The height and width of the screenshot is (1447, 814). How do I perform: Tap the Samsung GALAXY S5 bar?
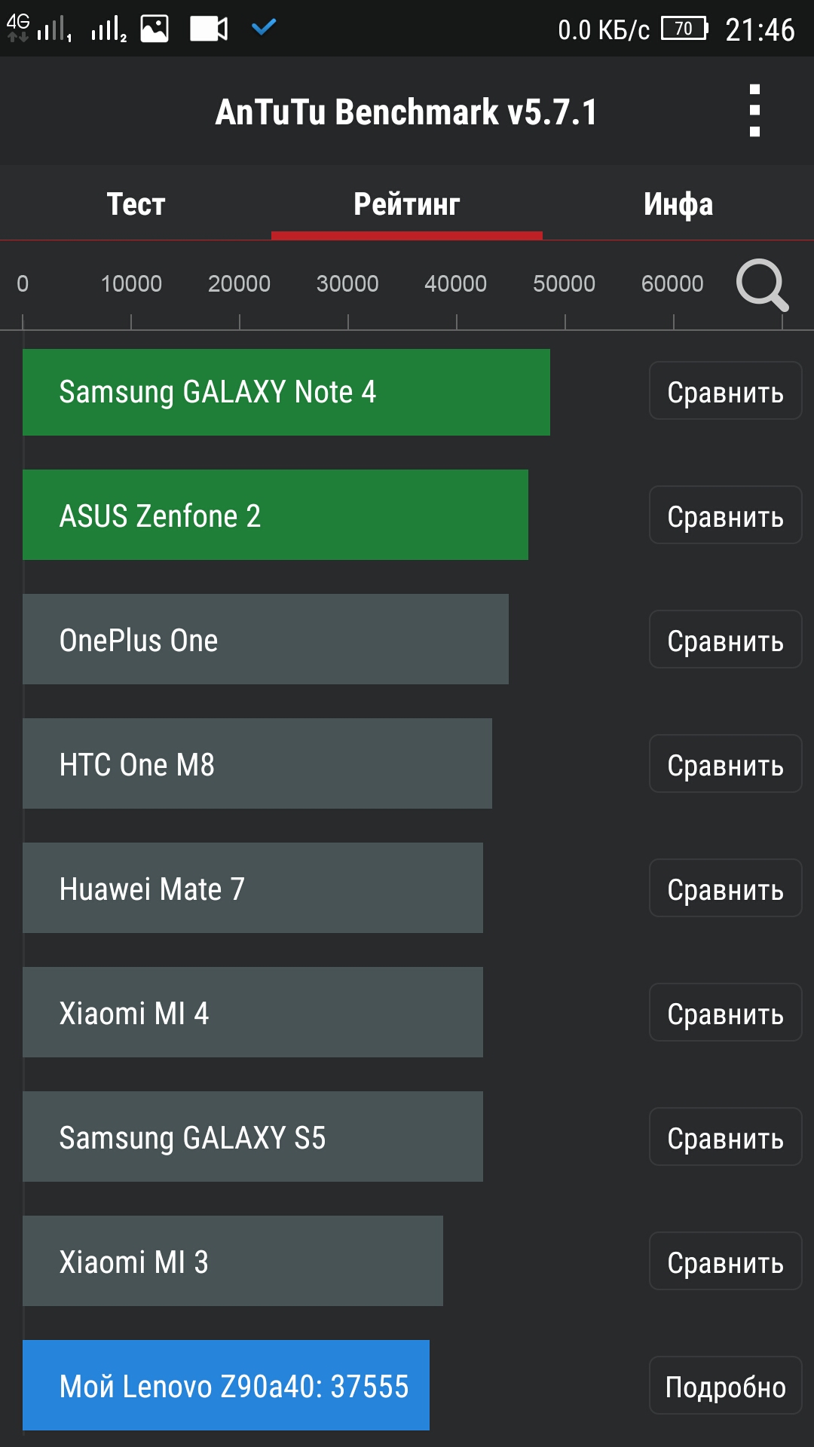point(252,1136)
